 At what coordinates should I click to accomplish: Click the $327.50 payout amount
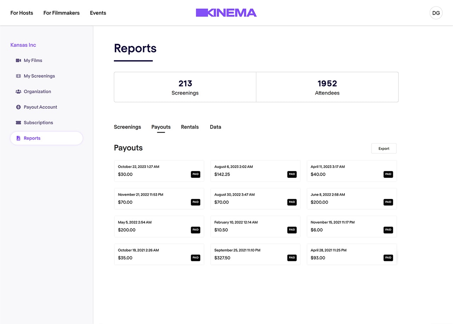pos(222,258)
